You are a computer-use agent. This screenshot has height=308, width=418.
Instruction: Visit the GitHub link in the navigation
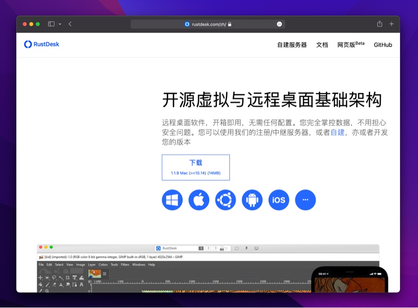click(383, 45)
